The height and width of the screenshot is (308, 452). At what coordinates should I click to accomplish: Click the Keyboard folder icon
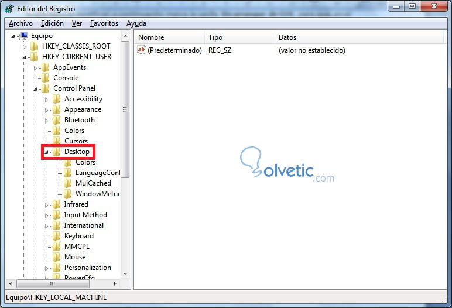[56, 236]
